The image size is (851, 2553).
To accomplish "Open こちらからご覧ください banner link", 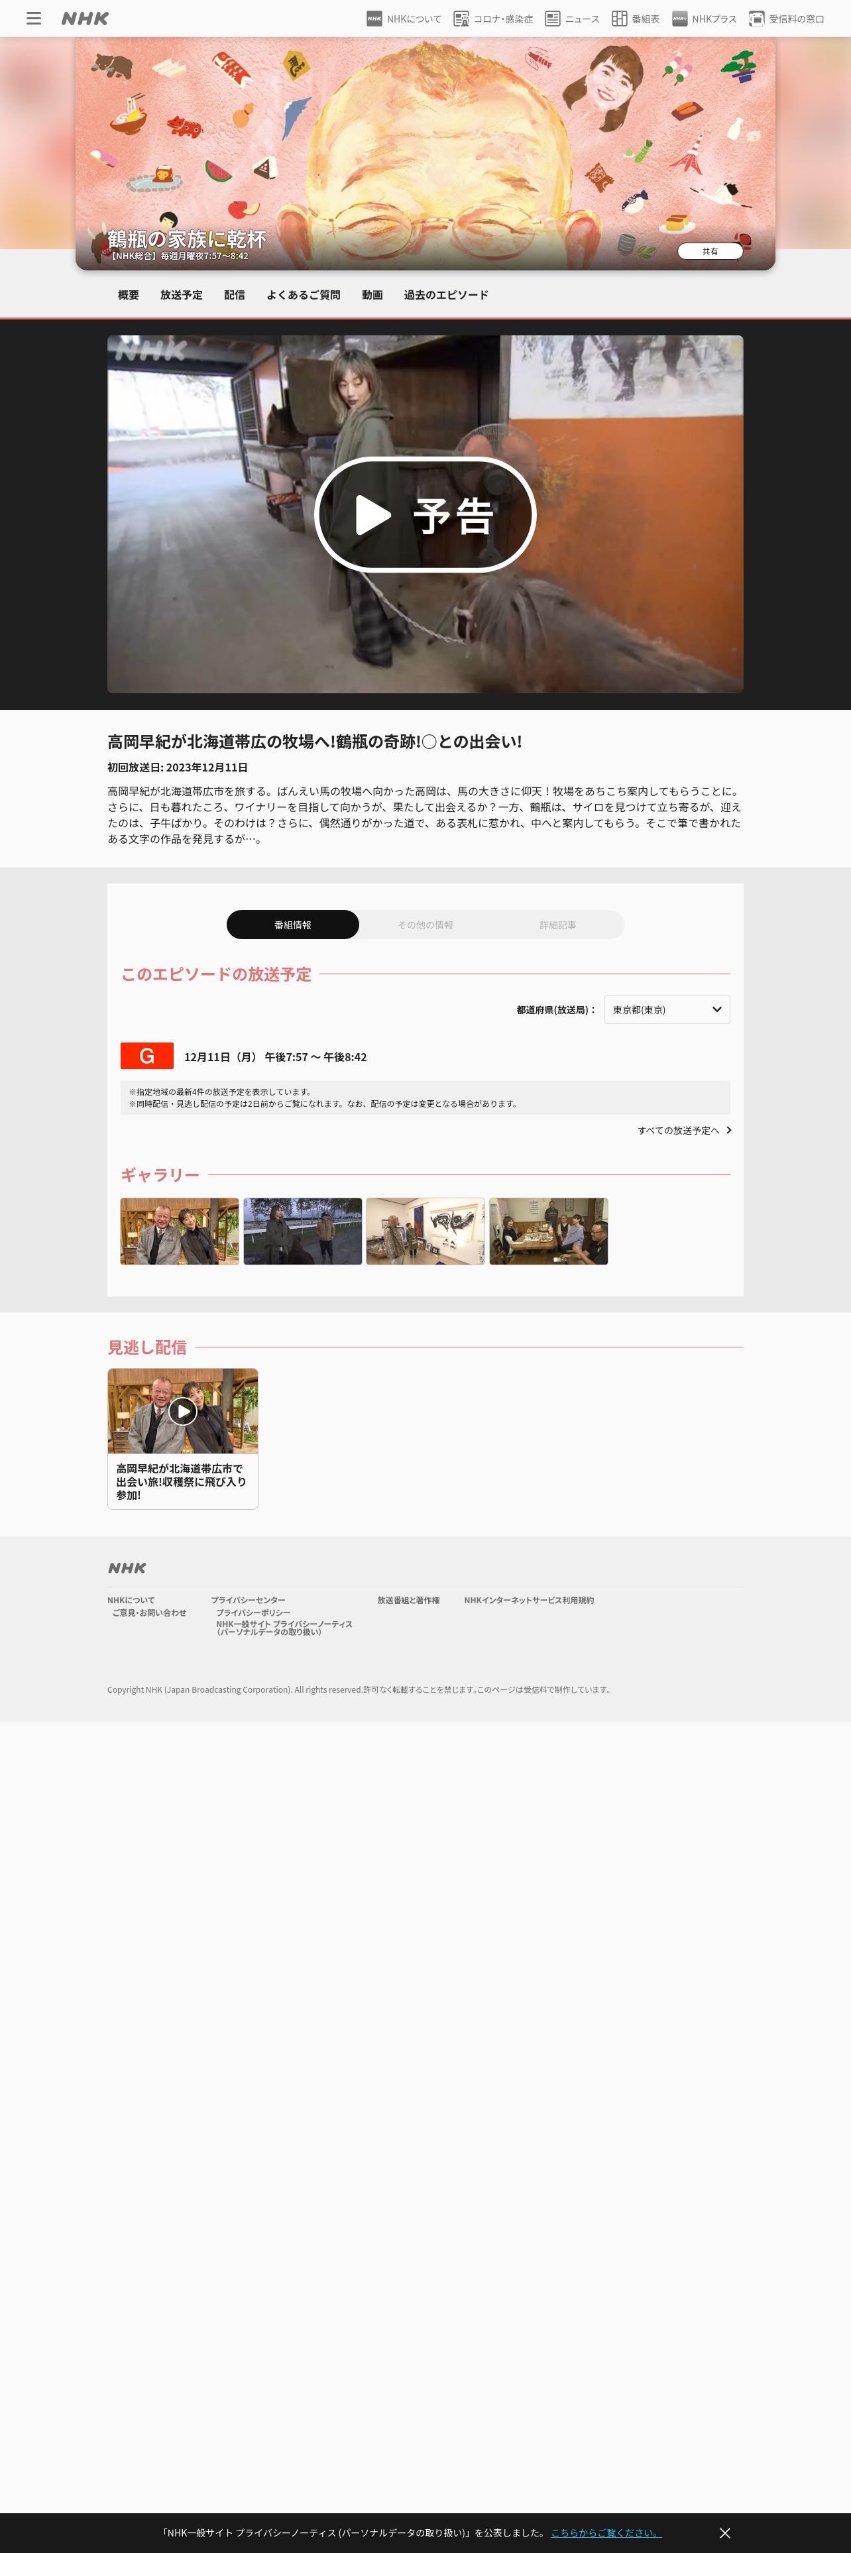I will tap(605, 2533).
